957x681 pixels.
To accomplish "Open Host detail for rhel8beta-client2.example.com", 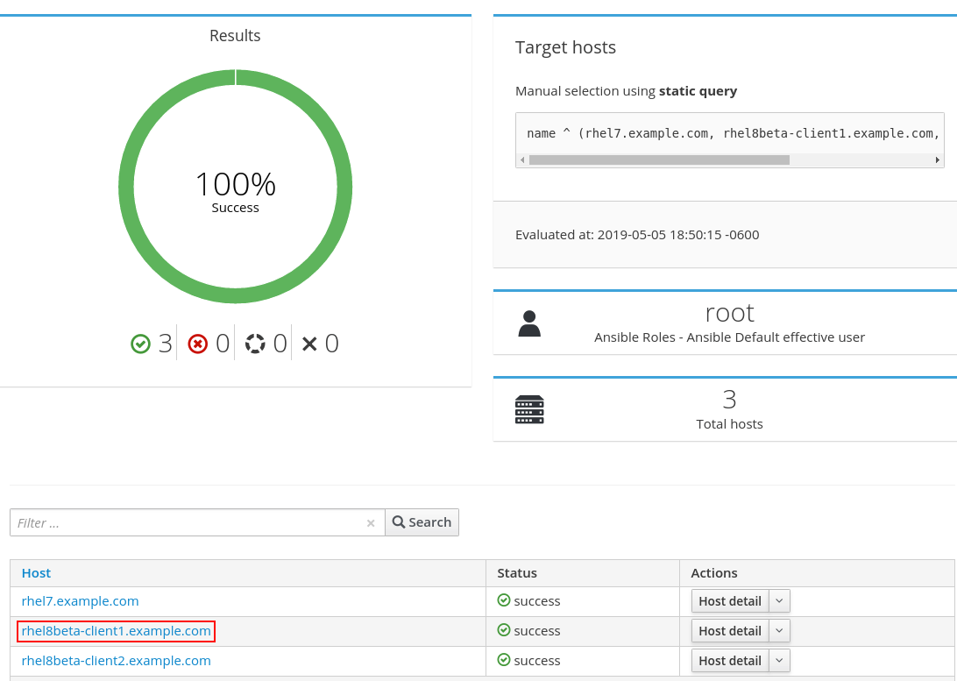I will pos(729,661).
